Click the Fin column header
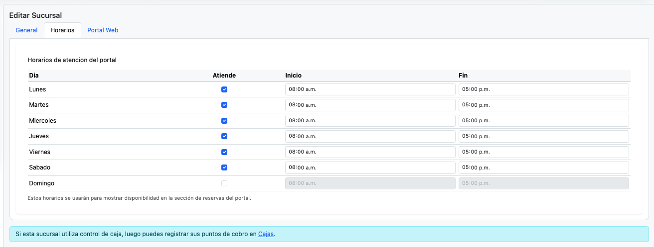The height and width of the screenshot is (247, 654). coord(463,76)
